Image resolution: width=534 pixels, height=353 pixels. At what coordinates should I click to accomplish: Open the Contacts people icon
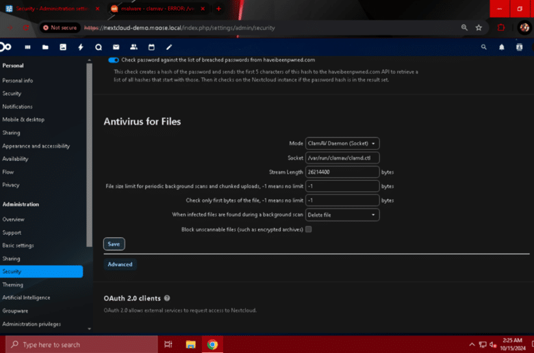pyautogui.click(x=133, y=47)
